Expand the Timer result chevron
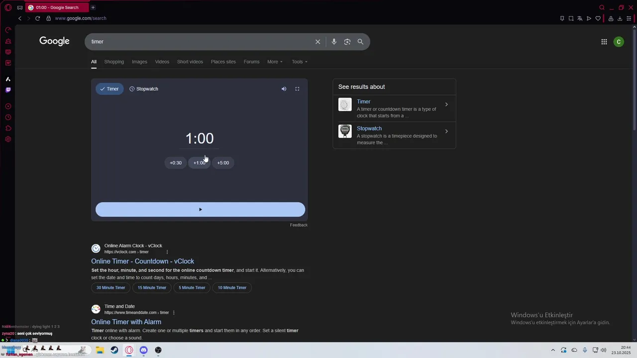 446,104
